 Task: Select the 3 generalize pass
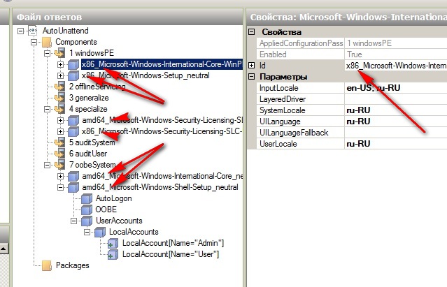89,98
